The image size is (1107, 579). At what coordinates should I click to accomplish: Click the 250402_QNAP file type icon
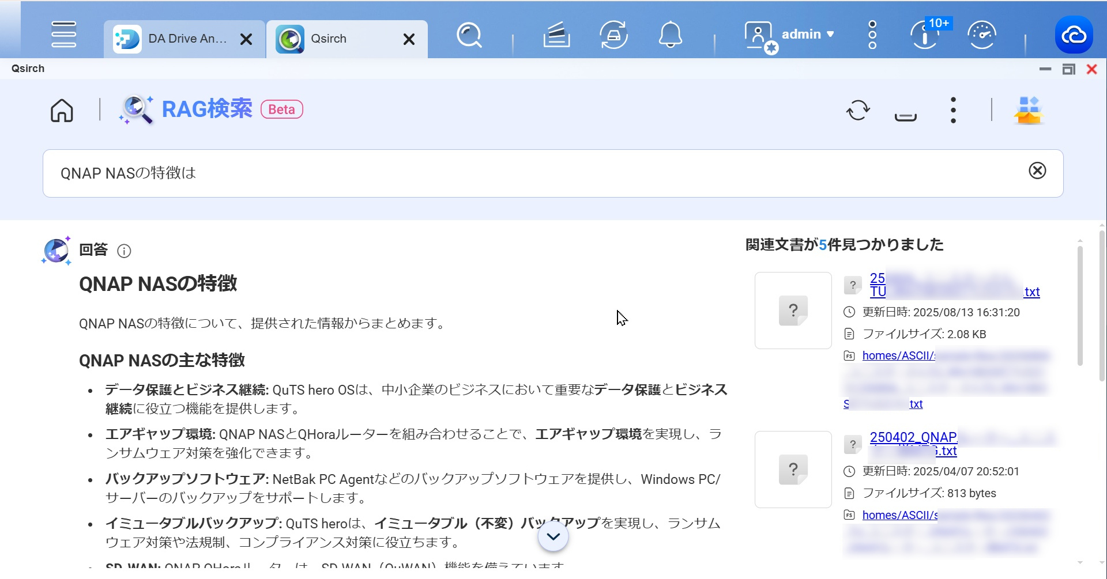pyautogui.click(x=853, y=444)
